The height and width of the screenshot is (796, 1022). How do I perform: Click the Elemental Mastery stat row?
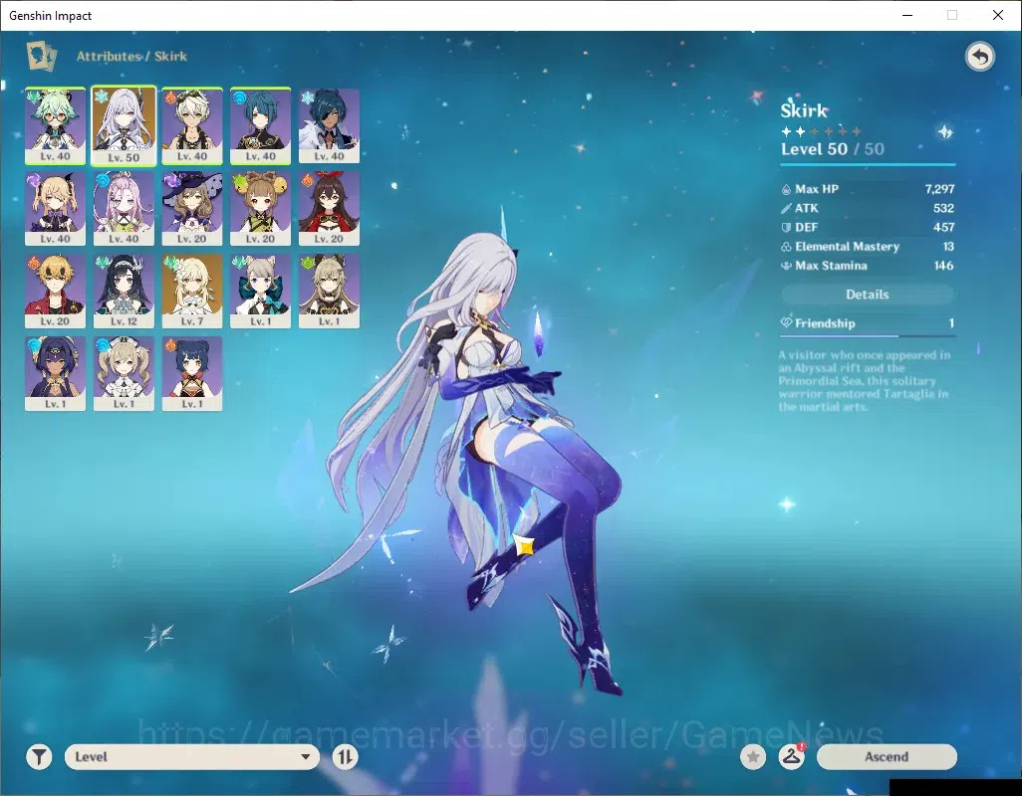click(868, 247)
